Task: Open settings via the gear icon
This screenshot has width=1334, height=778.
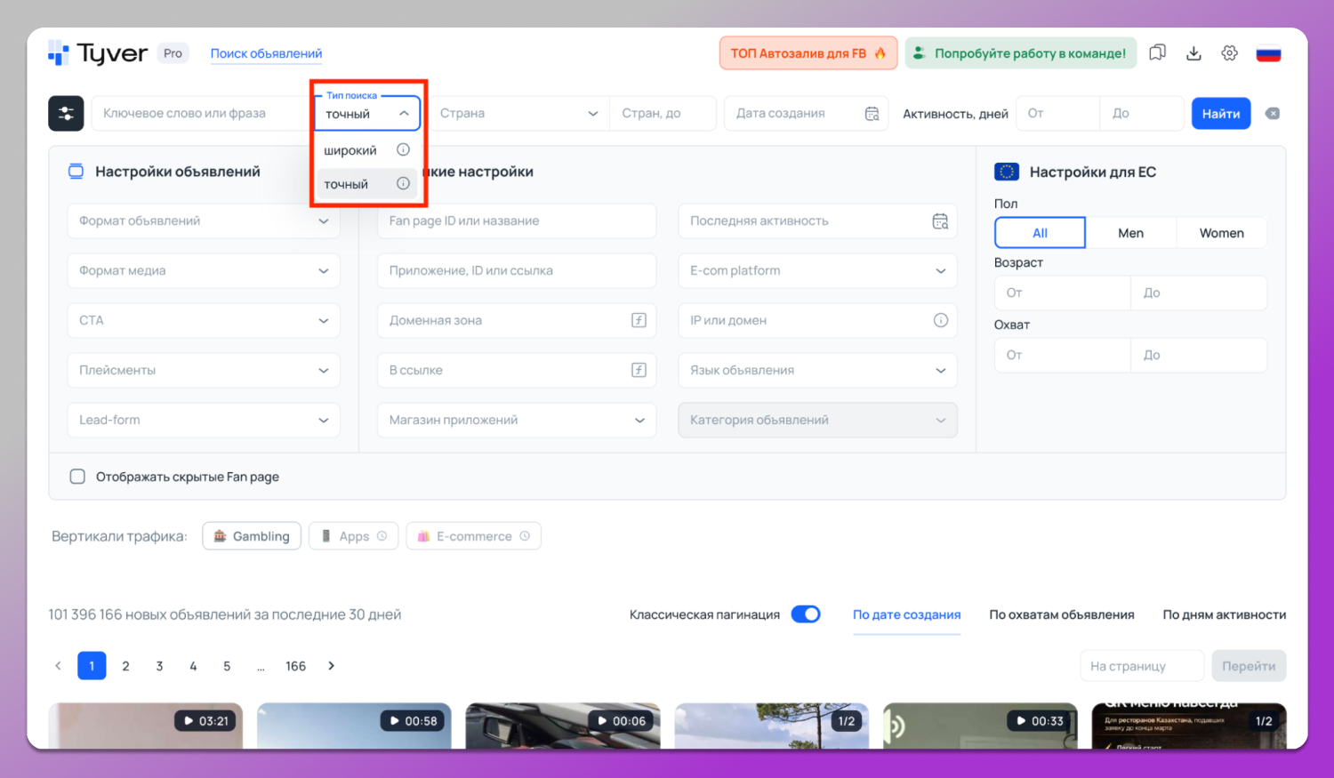Action: [x=1229, y=53]
